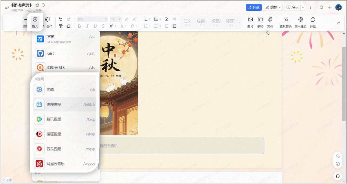Insert Yida form option
Viewport: 347px width, 184px height.
coord(66,39)
